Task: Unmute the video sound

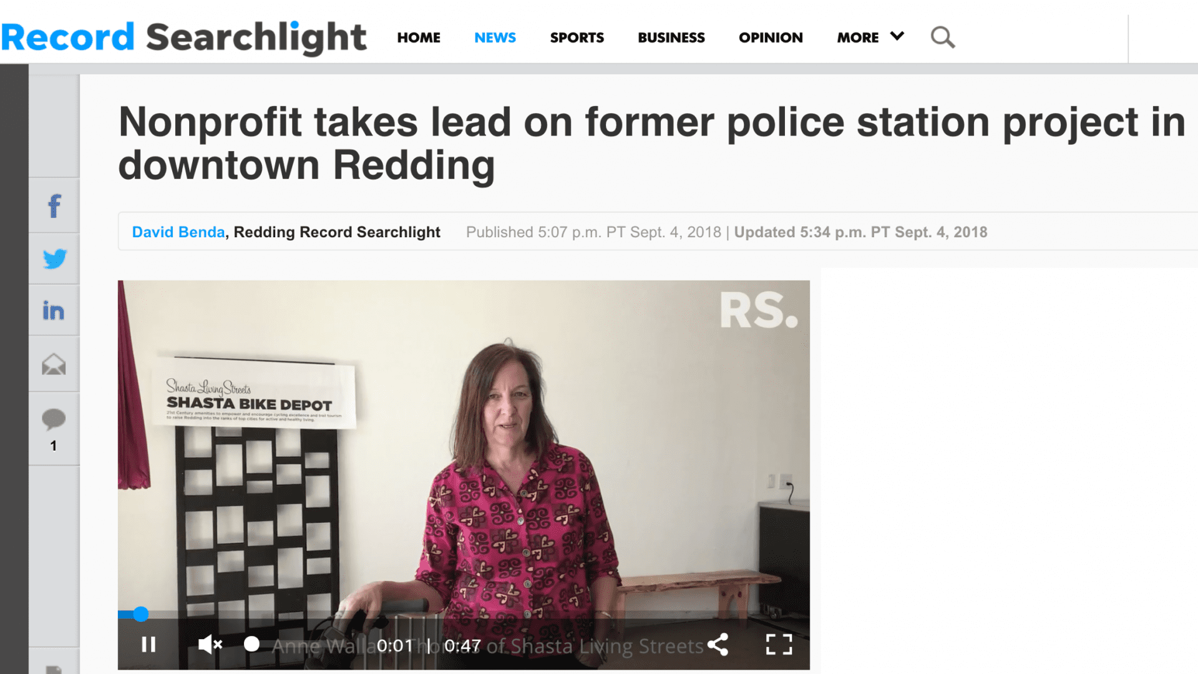Action: (210, 645)
